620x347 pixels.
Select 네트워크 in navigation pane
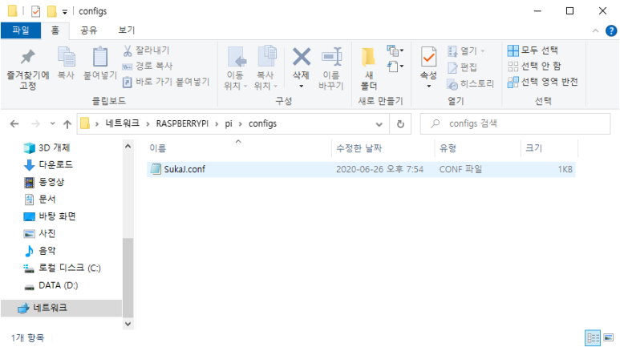(61, 308)
